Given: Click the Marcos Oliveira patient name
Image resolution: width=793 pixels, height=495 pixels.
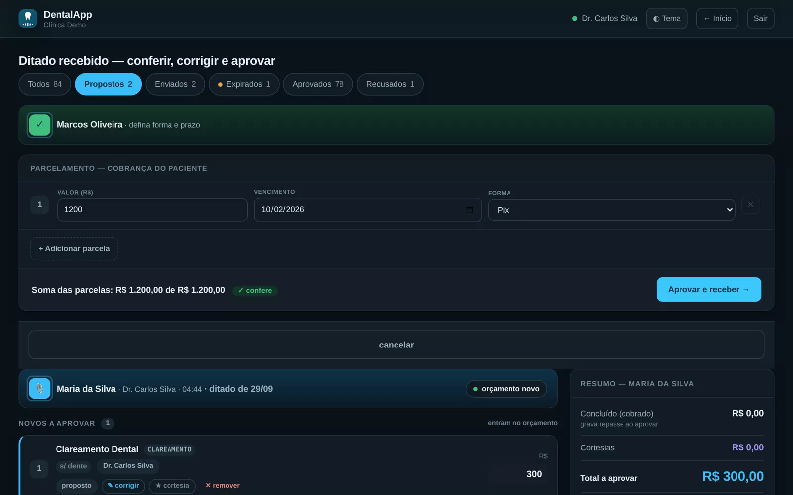Looking at the screenshot, I should [90, 125].
